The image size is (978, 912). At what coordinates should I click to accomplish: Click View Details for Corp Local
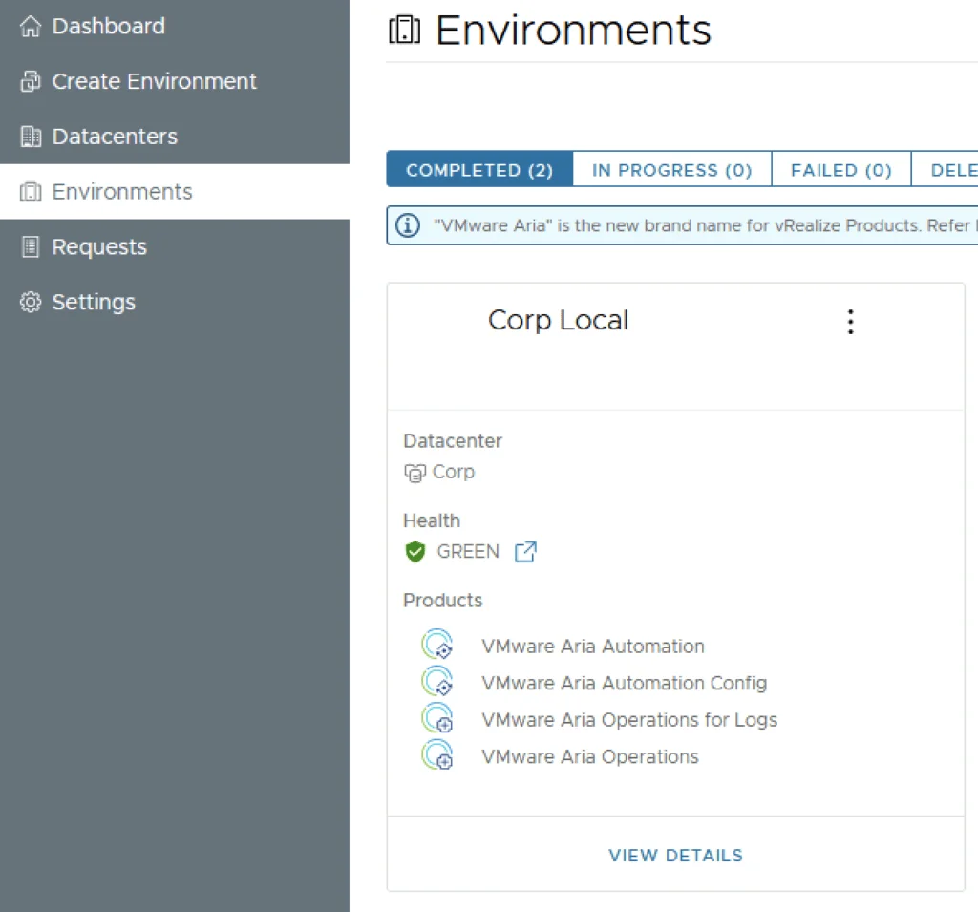(x=675, y=856)
